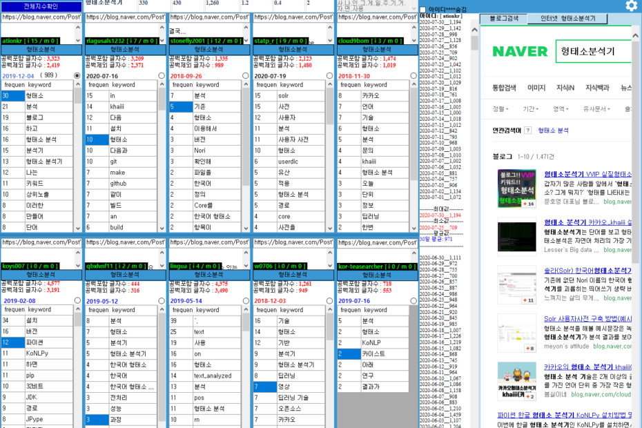Click the question mark beside 연관검색어
The width and height of the screenshot is (642, 428).
click(528, 130)
